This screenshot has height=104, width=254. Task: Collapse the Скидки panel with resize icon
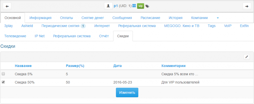[247, 57]
